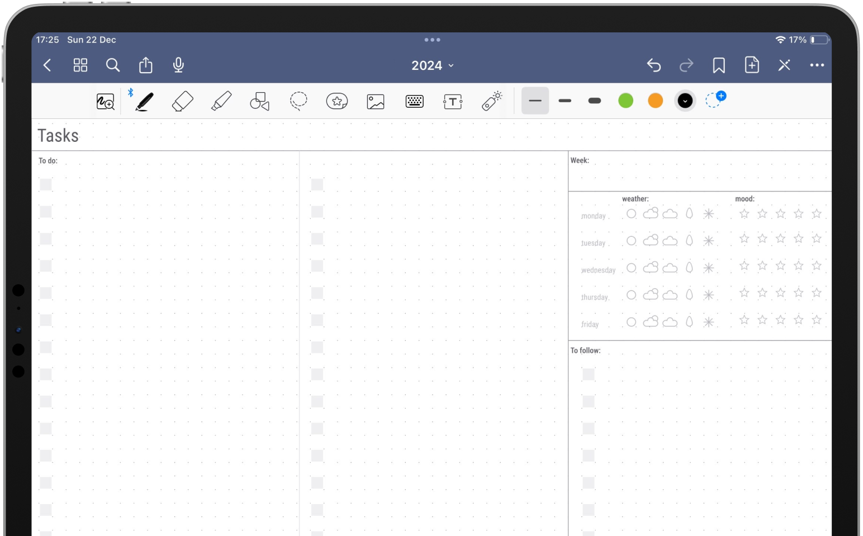Choose the thinnest stroke width

[x=535, y=101]
